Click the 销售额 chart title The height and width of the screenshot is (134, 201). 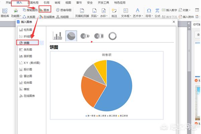(107, 55)
